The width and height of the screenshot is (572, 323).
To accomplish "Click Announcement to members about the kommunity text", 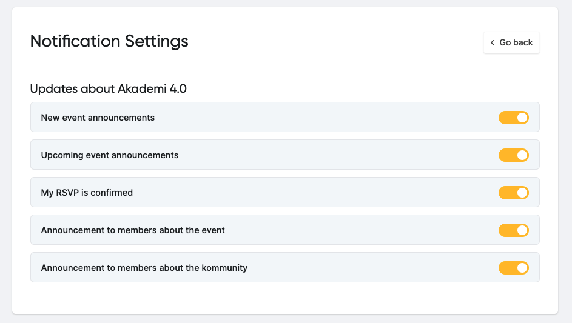I will (x=144, y=268).
